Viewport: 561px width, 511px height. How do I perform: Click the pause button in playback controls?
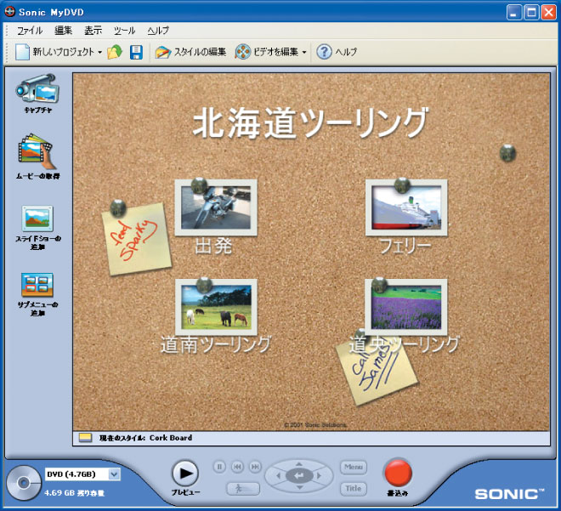tap(219, 466)
